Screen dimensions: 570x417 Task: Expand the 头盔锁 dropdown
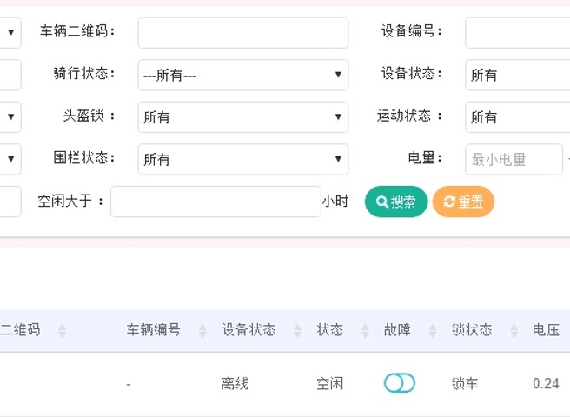pos(242,116)
